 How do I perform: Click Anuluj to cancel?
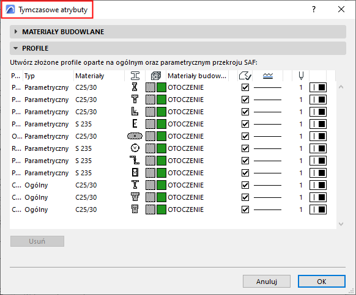[267, 282]
